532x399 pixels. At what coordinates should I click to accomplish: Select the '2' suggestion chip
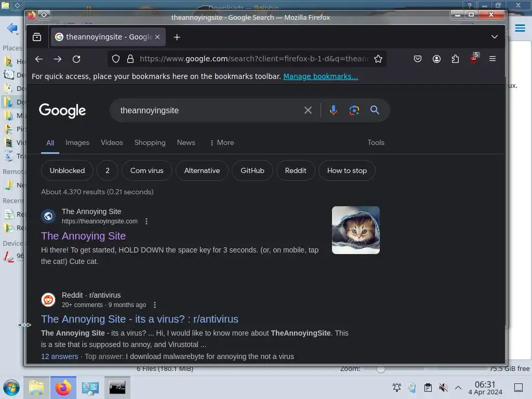click(x=108, y=170)
